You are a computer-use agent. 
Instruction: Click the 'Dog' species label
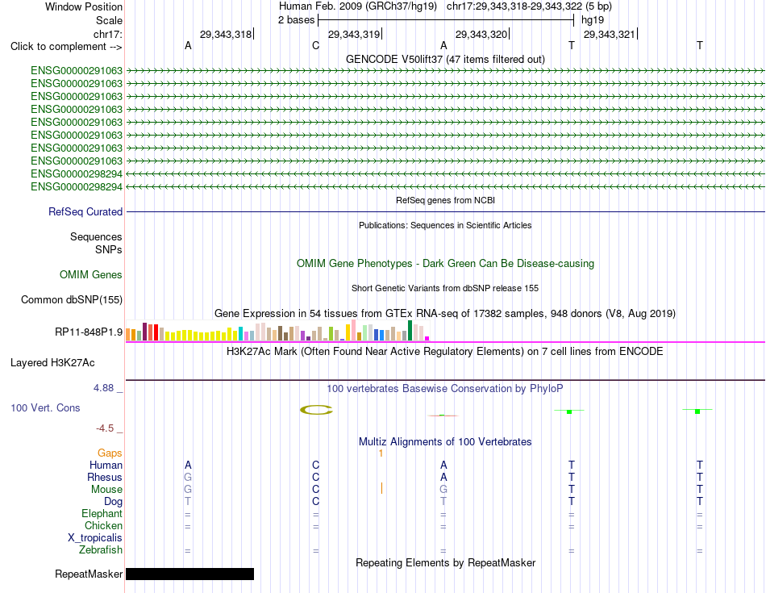click(114, 502)
